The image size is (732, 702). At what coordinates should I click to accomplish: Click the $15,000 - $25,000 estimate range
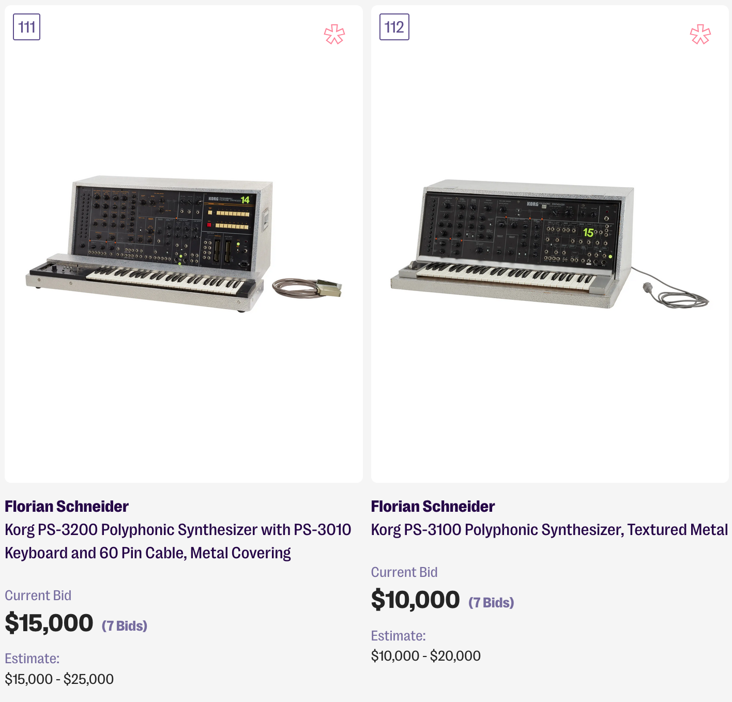[x=59, y=679]
